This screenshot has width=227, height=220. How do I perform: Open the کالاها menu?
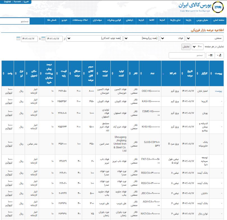152,20
